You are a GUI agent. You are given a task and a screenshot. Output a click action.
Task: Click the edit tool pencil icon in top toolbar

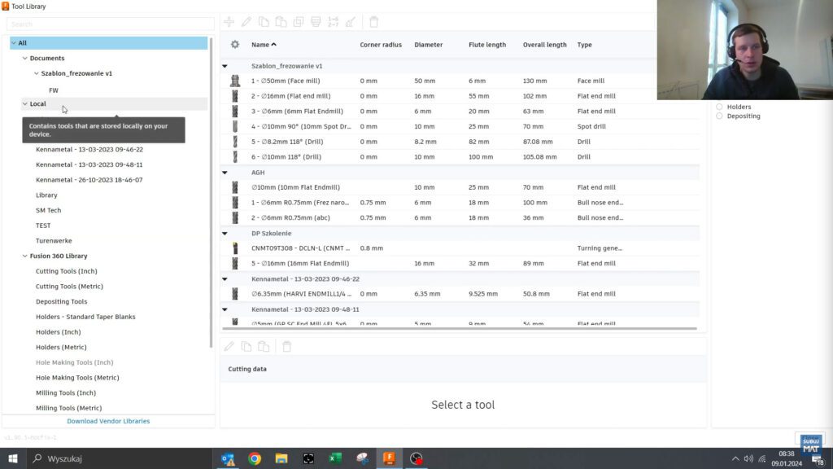[246, 22]
